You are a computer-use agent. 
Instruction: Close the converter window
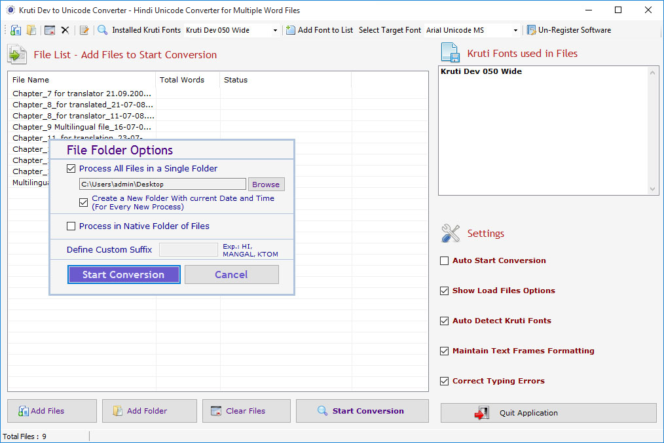tap(648, 10)
